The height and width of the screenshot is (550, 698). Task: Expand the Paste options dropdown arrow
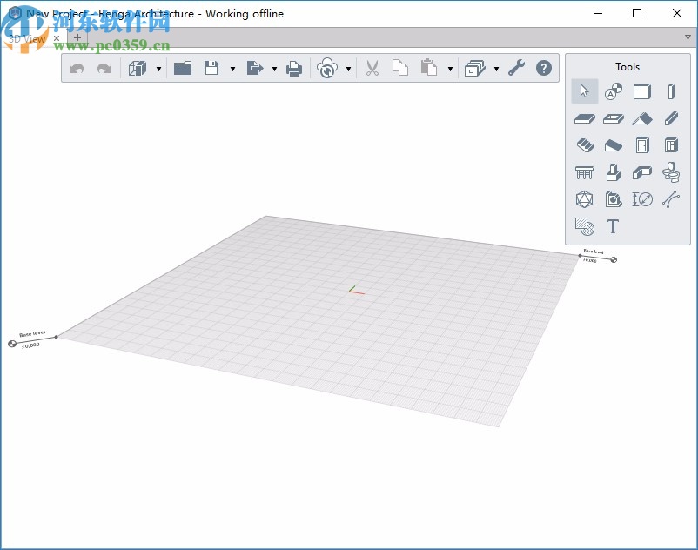click(x=450, y=69)
